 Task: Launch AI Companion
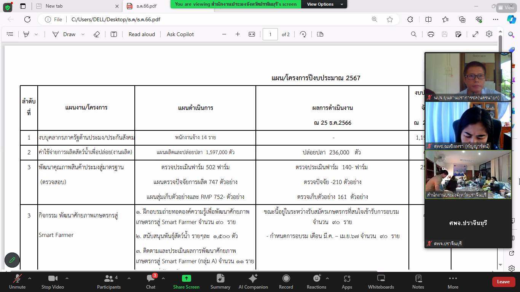253,282
